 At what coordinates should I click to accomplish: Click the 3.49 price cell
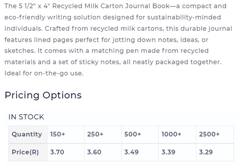[x=140, y=152]
